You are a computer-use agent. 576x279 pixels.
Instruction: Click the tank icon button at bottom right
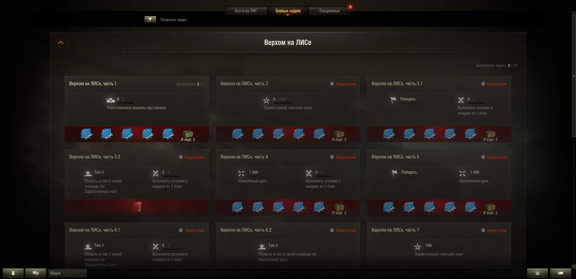pos(560,273)
